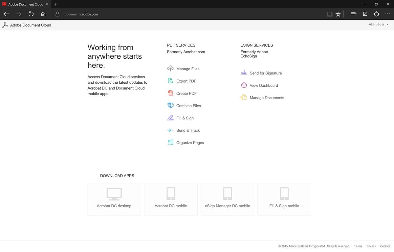
Task: Add page to favorites with the star
Action: (338, 14)
